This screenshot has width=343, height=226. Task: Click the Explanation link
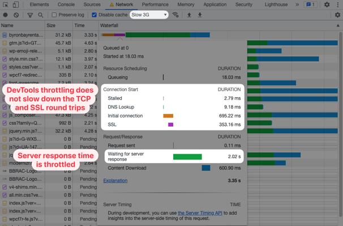(115, 181)
